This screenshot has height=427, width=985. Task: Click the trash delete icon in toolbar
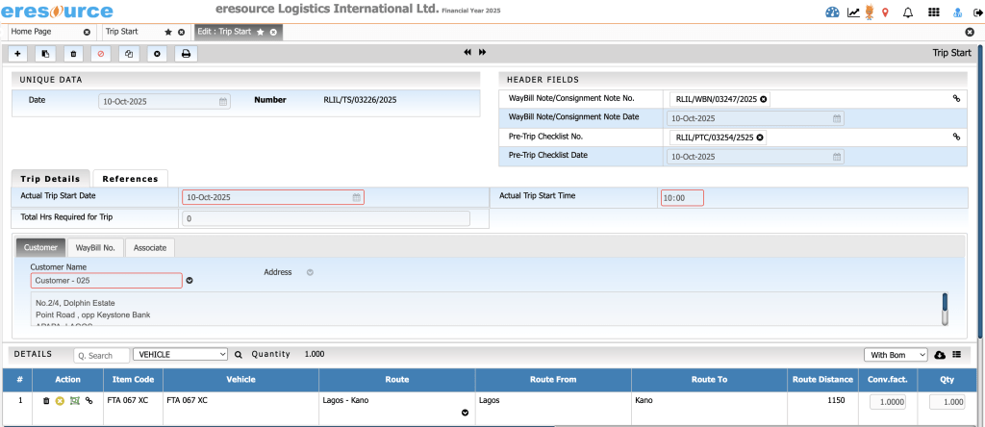coord(73,53)
